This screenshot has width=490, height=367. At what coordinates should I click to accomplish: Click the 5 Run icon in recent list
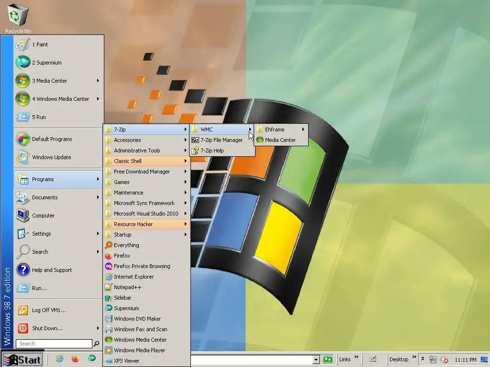[23, 117]
